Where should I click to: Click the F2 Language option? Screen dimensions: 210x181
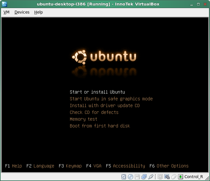coord(40,166)
